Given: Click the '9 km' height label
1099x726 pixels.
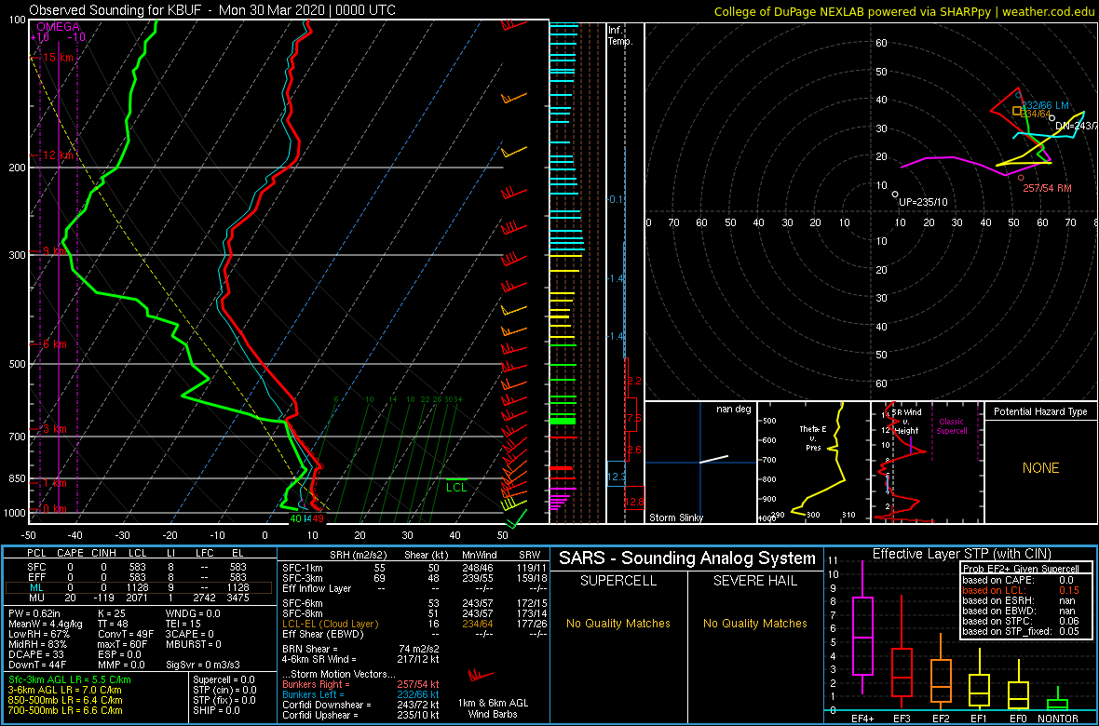Looking at the screenshot, I should (x=55, y=250).
